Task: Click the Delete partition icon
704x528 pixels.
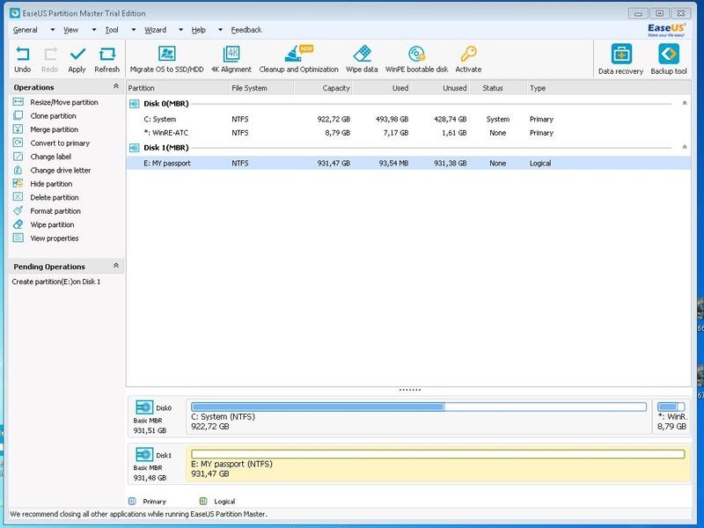Action: (18, 197)
